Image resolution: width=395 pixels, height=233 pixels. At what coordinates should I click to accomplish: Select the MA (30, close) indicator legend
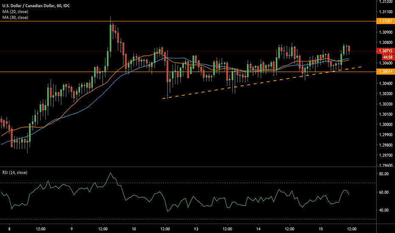(16, 17)
